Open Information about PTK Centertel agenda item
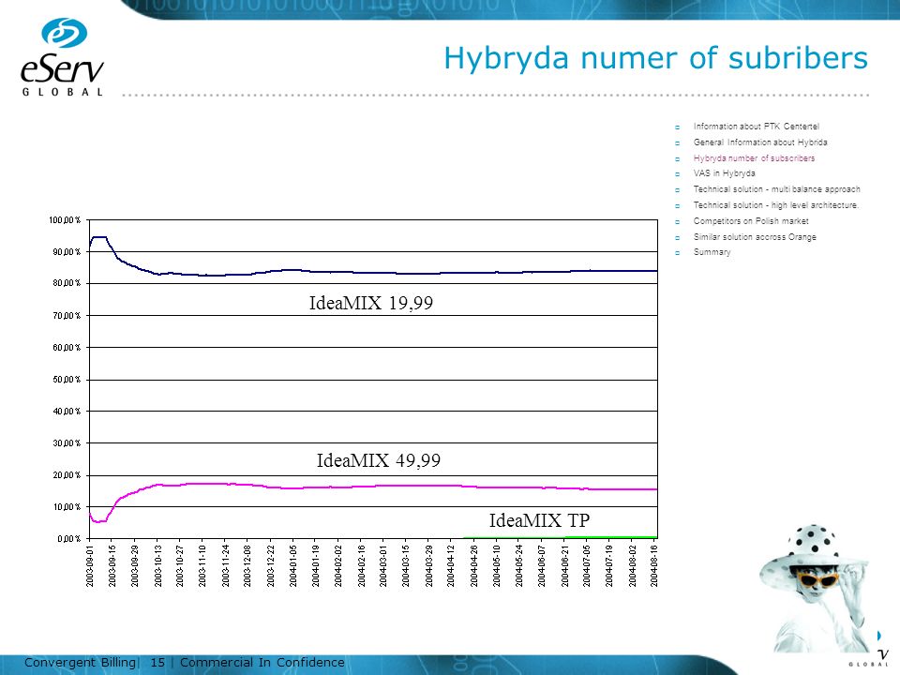 (756, 127)
